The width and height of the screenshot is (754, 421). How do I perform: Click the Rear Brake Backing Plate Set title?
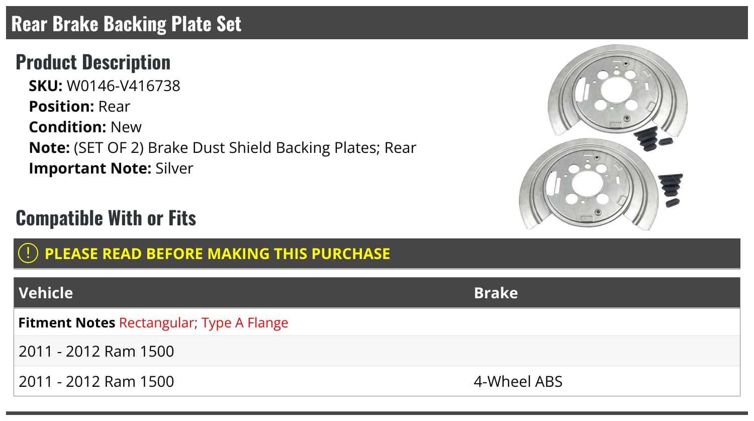126,24
